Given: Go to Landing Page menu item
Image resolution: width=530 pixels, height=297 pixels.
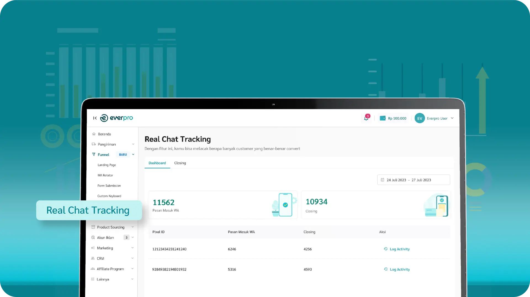Looking at the screenshot, I should coord(107,165).
